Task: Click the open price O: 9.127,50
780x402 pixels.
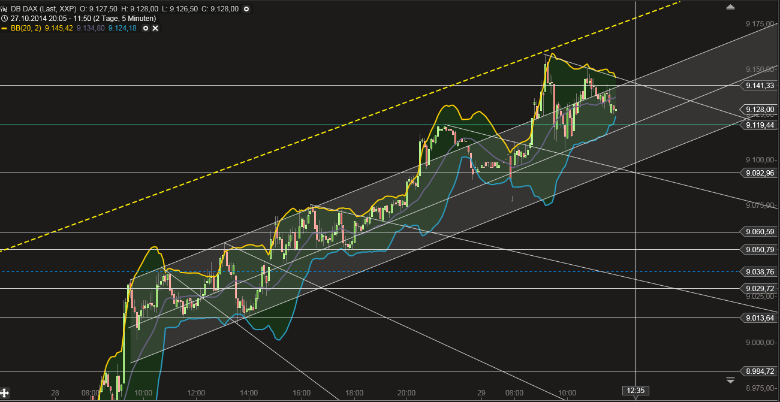Action: (x=98, y=9)
